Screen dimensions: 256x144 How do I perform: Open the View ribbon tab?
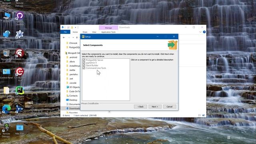click(94, 32)
